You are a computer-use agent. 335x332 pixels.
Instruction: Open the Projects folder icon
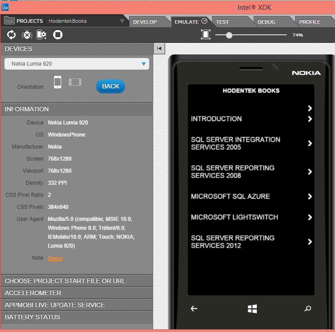(9, 21)
